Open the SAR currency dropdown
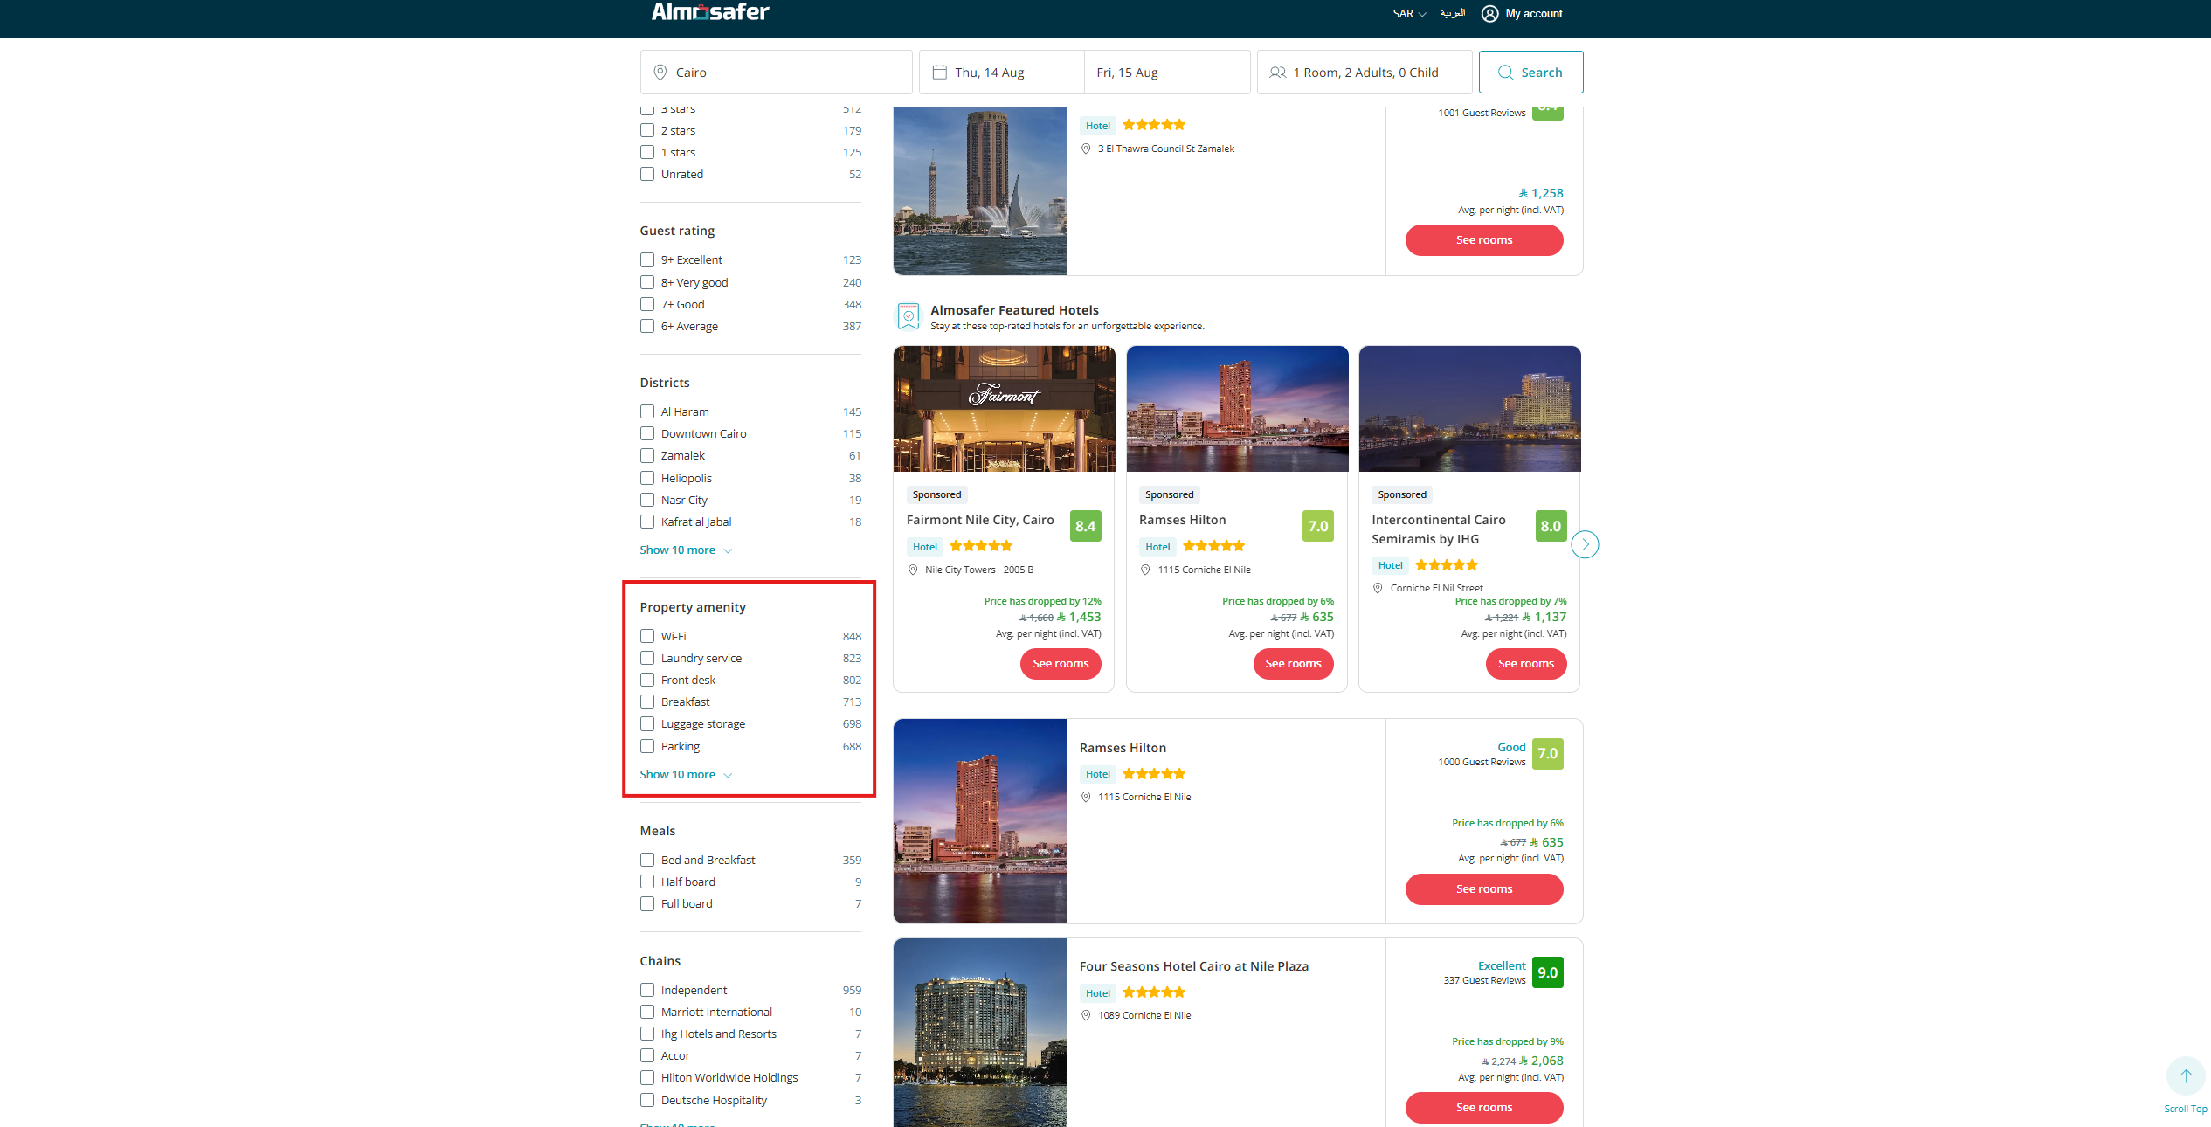The height and width of the screenshot is (1127, 2211). pos(1408,14)
